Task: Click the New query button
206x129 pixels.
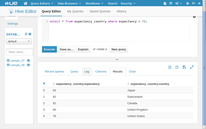Action: [119, 49]
